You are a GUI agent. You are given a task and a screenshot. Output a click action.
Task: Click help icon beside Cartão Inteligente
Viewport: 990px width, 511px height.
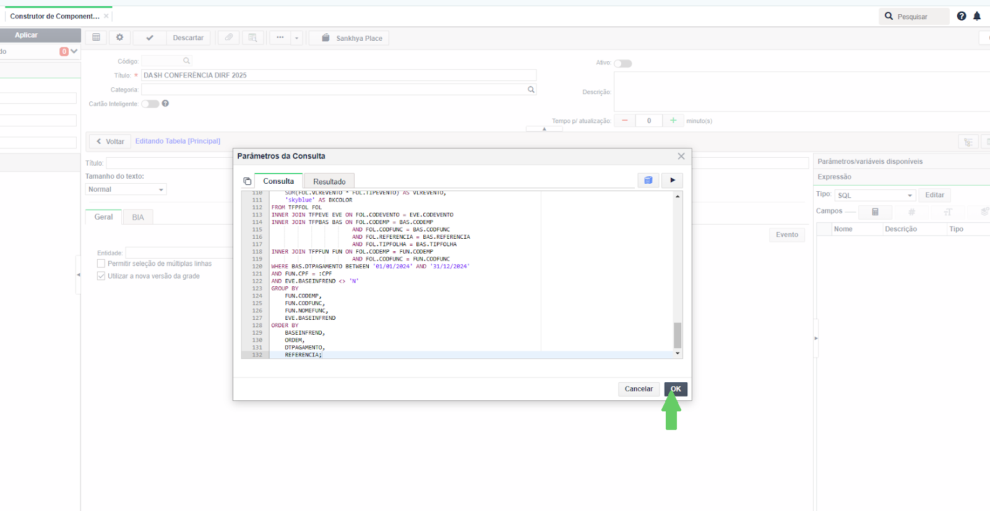coord(165,103)
